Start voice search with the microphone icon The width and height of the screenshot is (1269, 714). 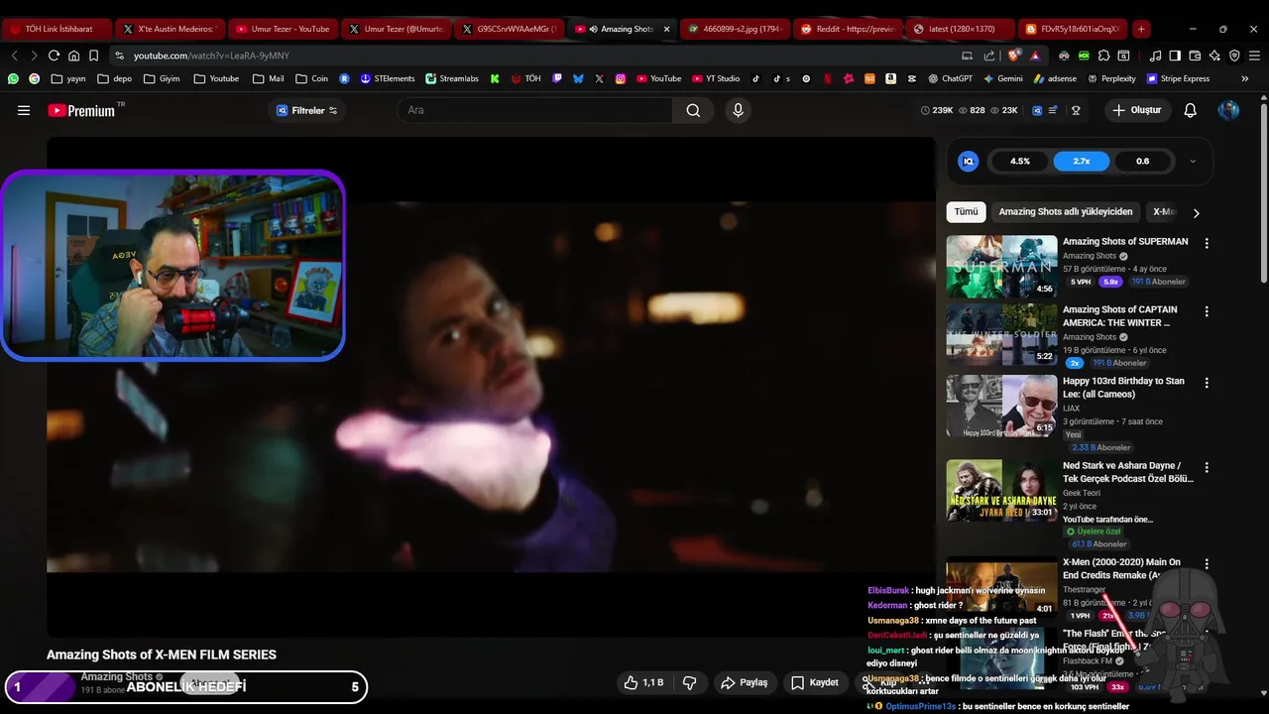(738, 110)
